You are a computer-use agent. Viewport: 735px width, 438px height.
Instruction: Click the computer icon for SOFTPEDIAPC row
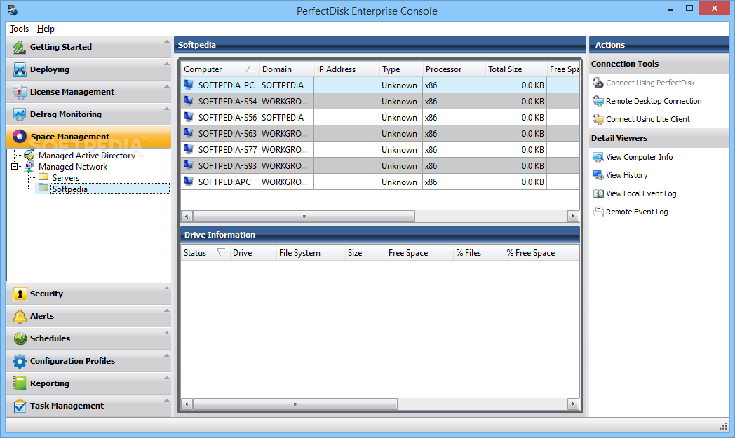click(189, 182)
